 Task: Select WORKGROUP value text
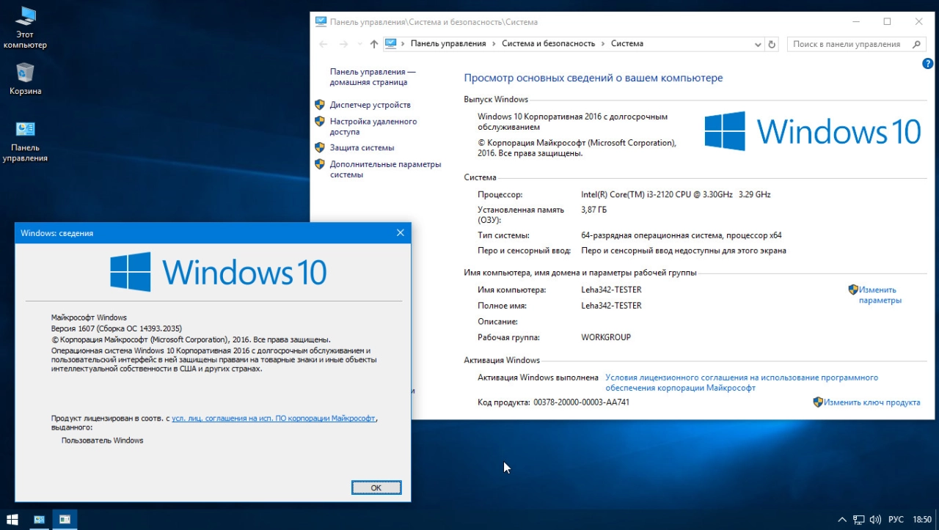[x=606, y=338]
